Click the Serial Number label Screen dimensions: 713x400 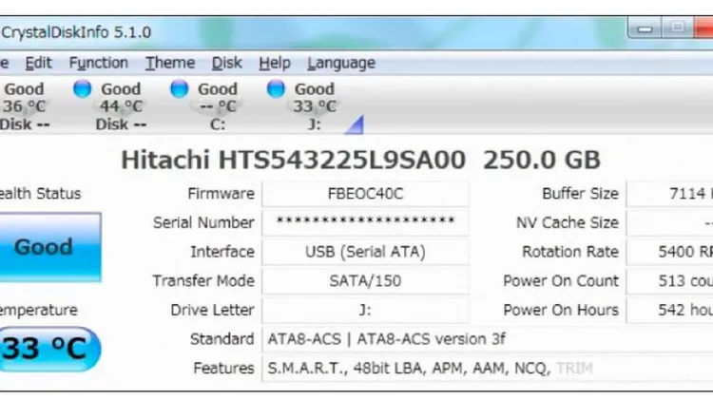point(203,222)
